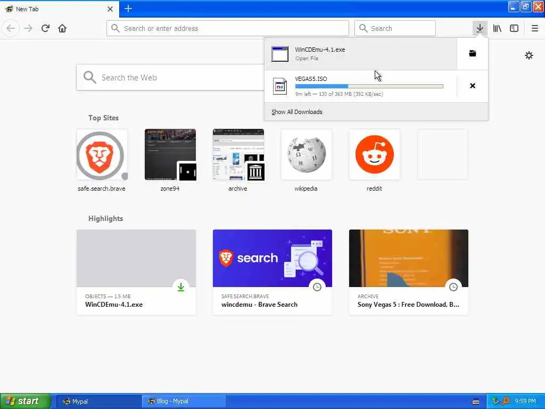Viewport: 545px width, 409px height.
Task: Open the WinCDEmu-4.1.exe downloaded file entry
Action: 360,54
